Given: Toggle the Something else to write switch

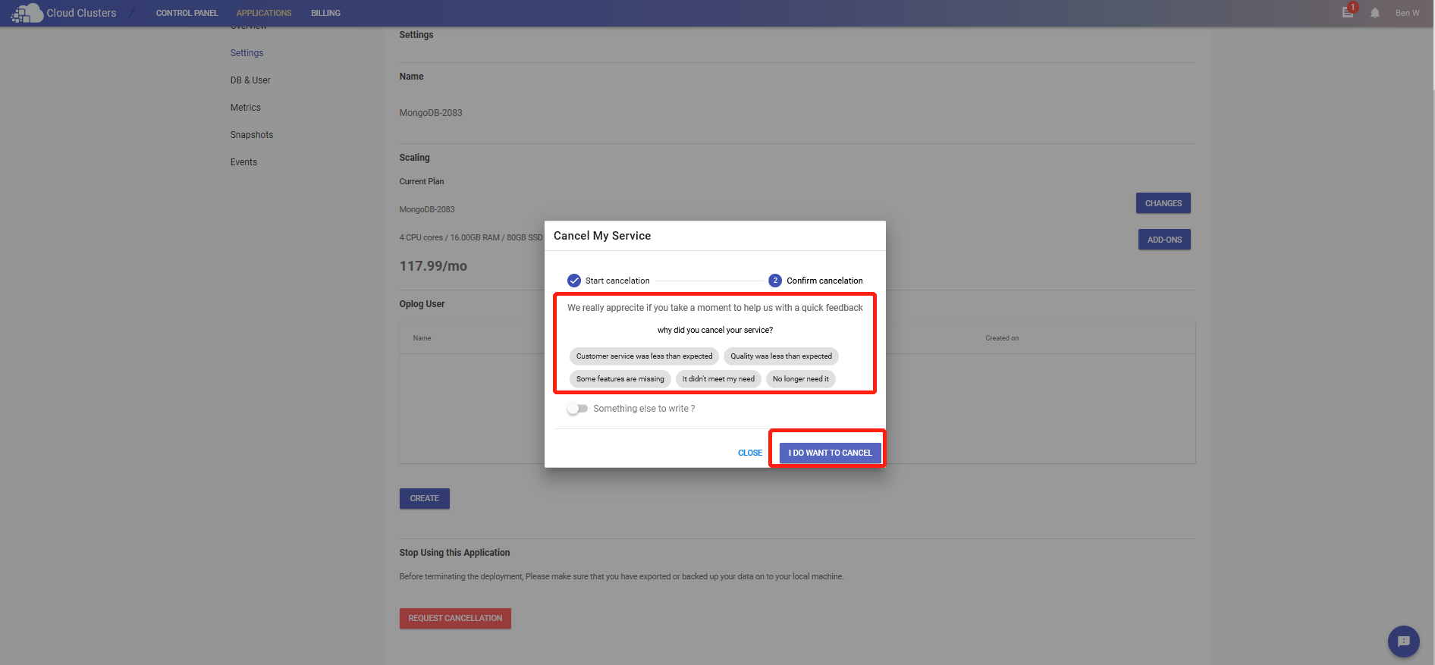Looking at the screenshot, I should click(x=577, y=409).
